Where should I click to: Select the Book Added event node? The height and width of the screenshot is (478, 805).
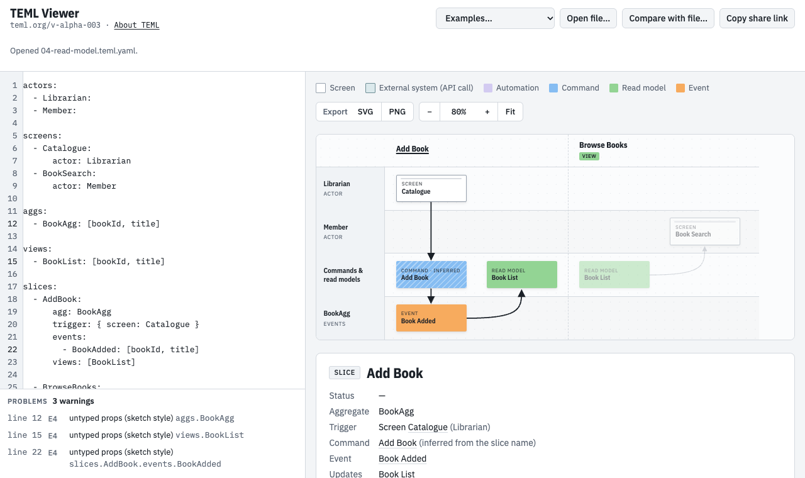pyautogui.click(x=431, y=318)
